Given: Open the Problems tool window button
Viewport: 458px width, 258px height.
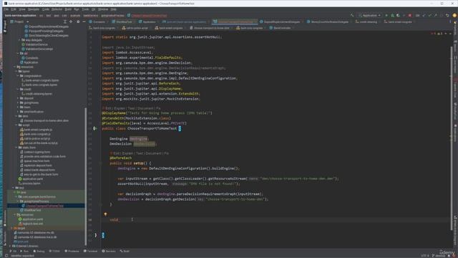Looking at the screenshot, I should point(72,252).
